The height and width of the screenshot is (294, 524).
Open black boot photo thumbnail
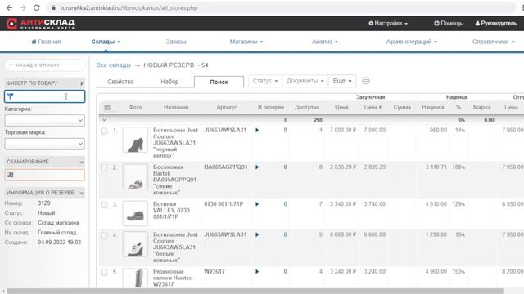pyautogui.click(x=135, y=140)
